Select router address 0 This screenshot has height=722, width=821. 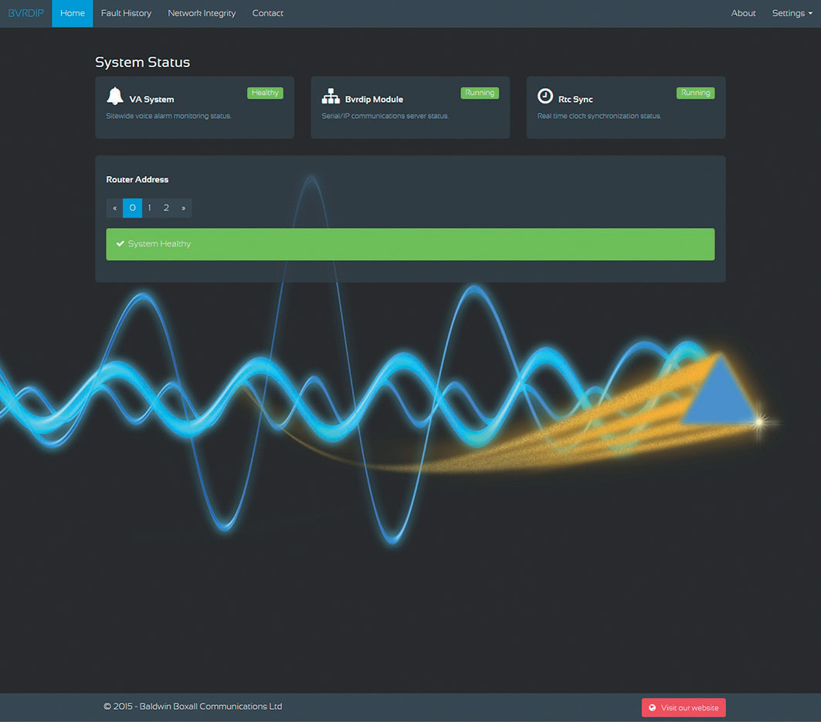(132, 208)
